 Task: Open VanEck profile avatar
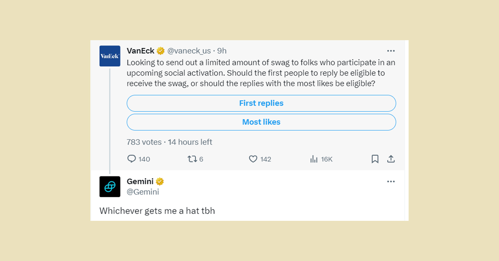click(x=110, y=56)
